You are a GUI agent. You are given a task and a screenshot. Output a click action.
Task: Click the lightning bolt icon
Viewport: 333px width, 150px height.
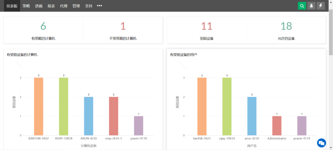click(x=321, y=6)
